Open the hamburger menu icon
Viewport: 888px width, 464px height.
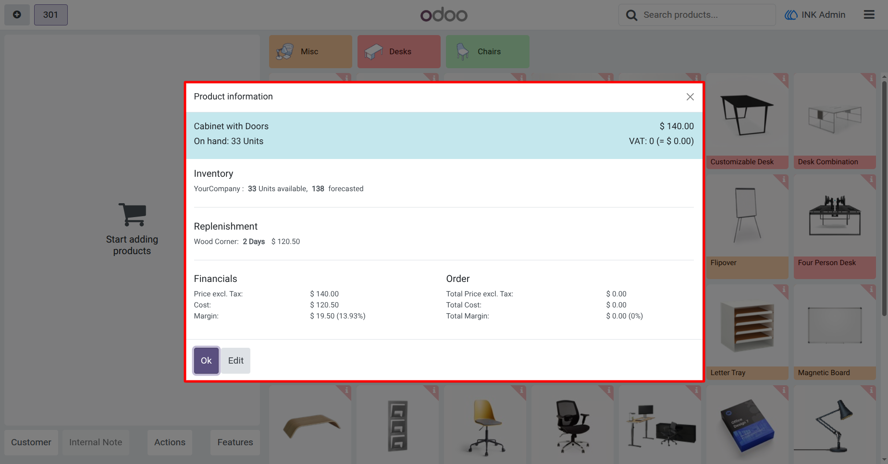click(x=869, y=15)
